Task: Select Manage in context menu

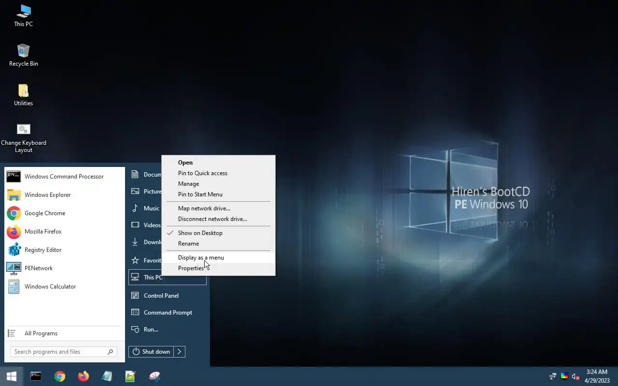Action: coord(219,184)
